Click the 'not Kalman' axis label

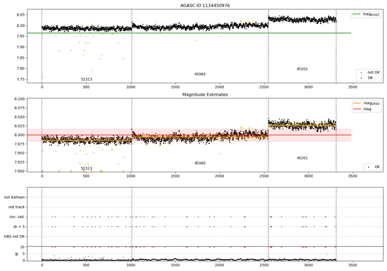14,197
